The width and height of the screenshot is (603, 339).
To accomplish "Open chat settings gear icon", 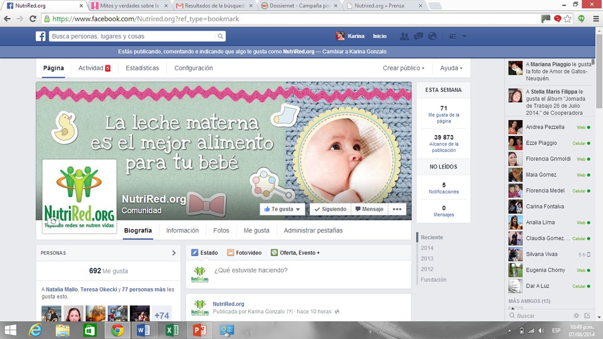I will point(576,316).
